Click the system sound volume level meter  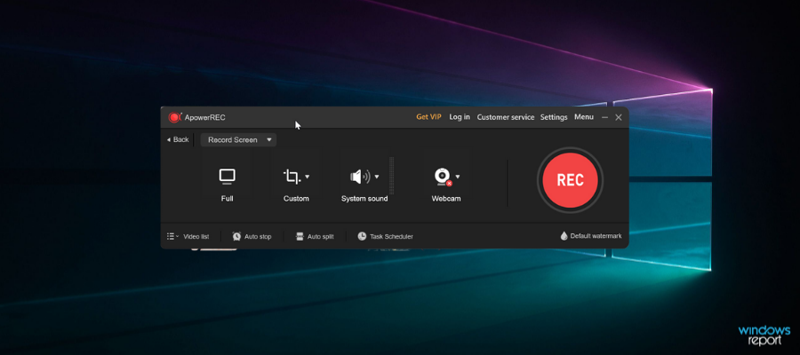point(392,176)
